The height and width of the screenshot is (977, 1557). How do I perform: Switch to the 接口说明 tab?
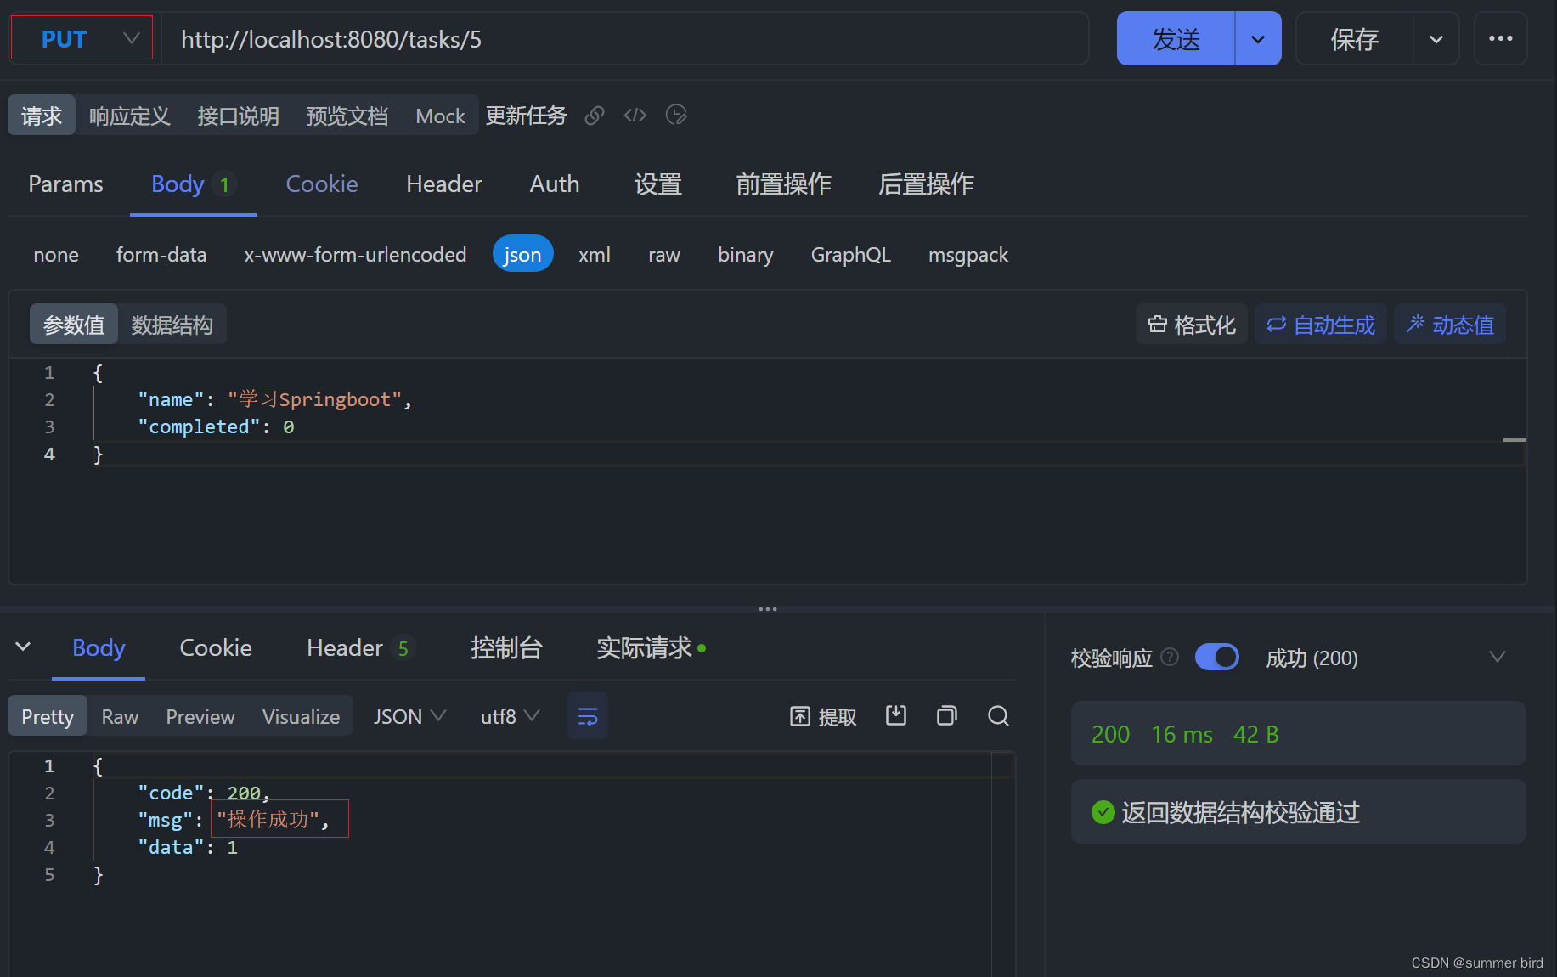click(239, 116)
